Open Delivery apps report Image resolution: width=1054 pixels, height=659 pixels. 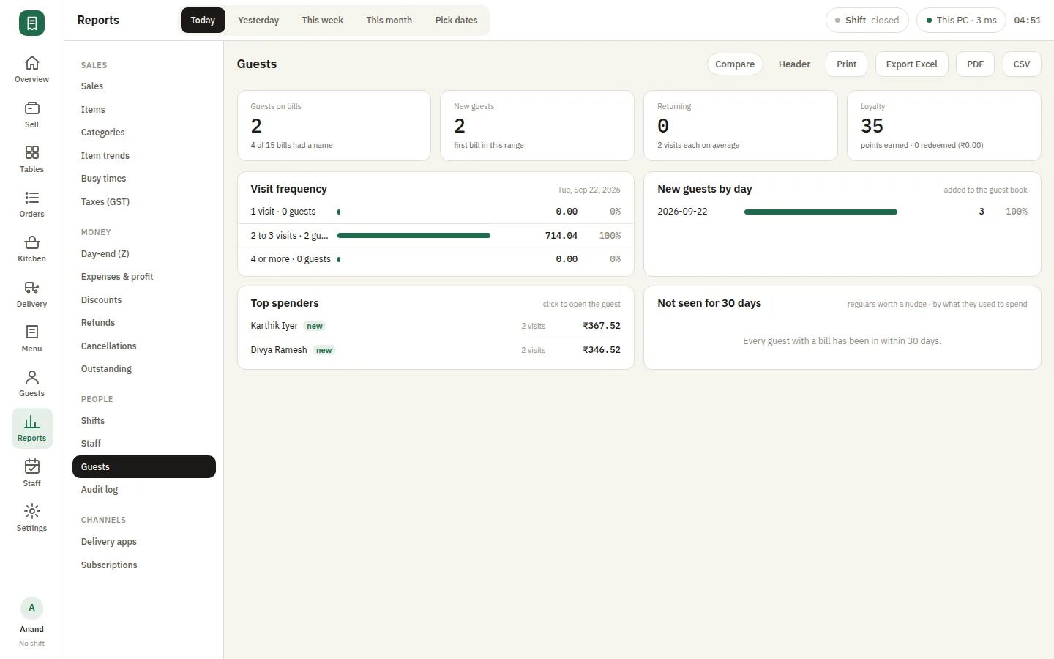(144, 542)
